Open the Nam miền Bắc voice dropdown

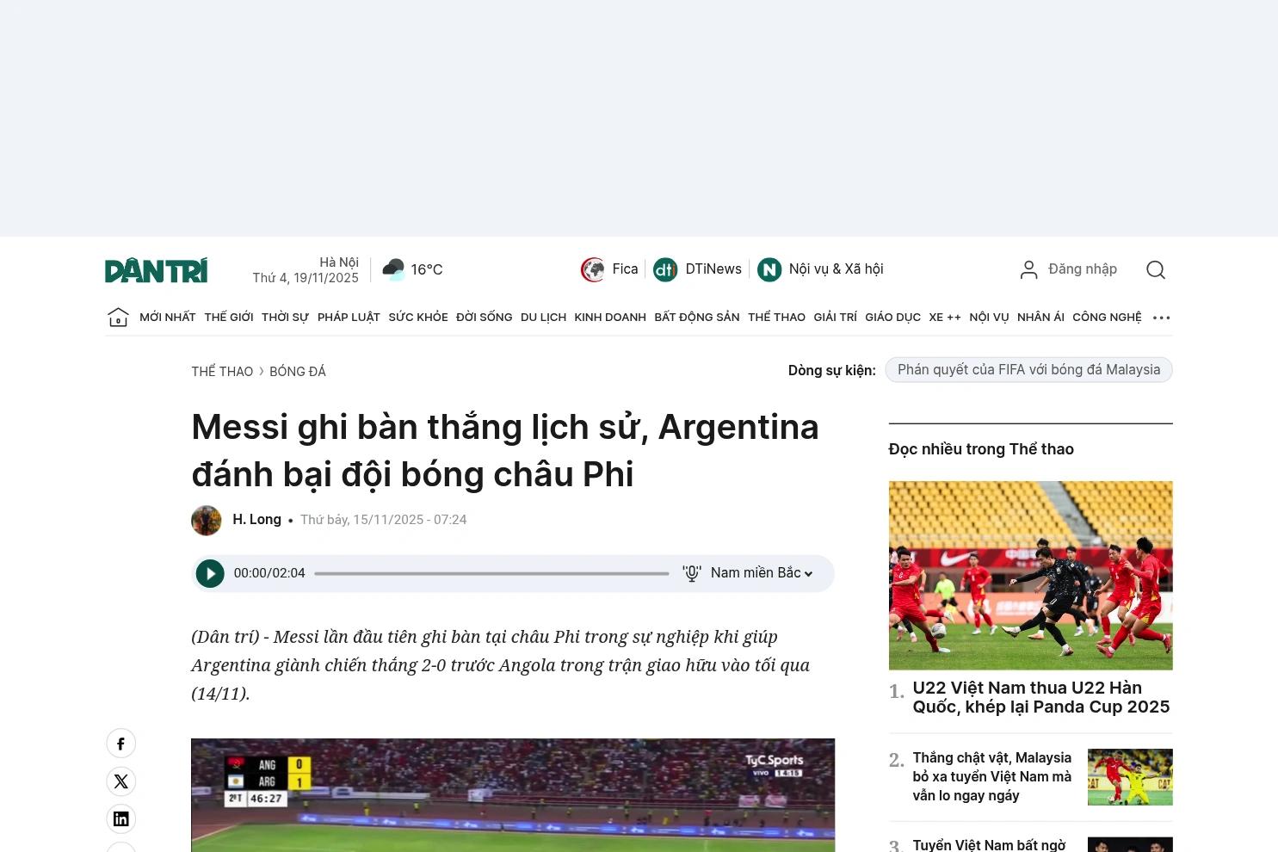coord(762,573)
